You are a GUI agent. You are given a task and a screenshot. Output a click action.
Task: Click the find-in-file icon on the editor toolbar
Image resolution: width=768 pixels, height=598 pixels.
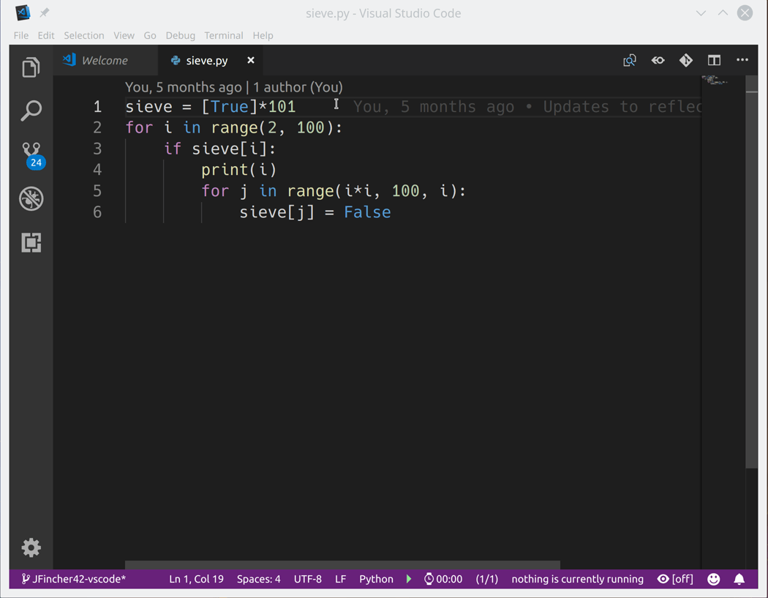[x=630, y=61]
